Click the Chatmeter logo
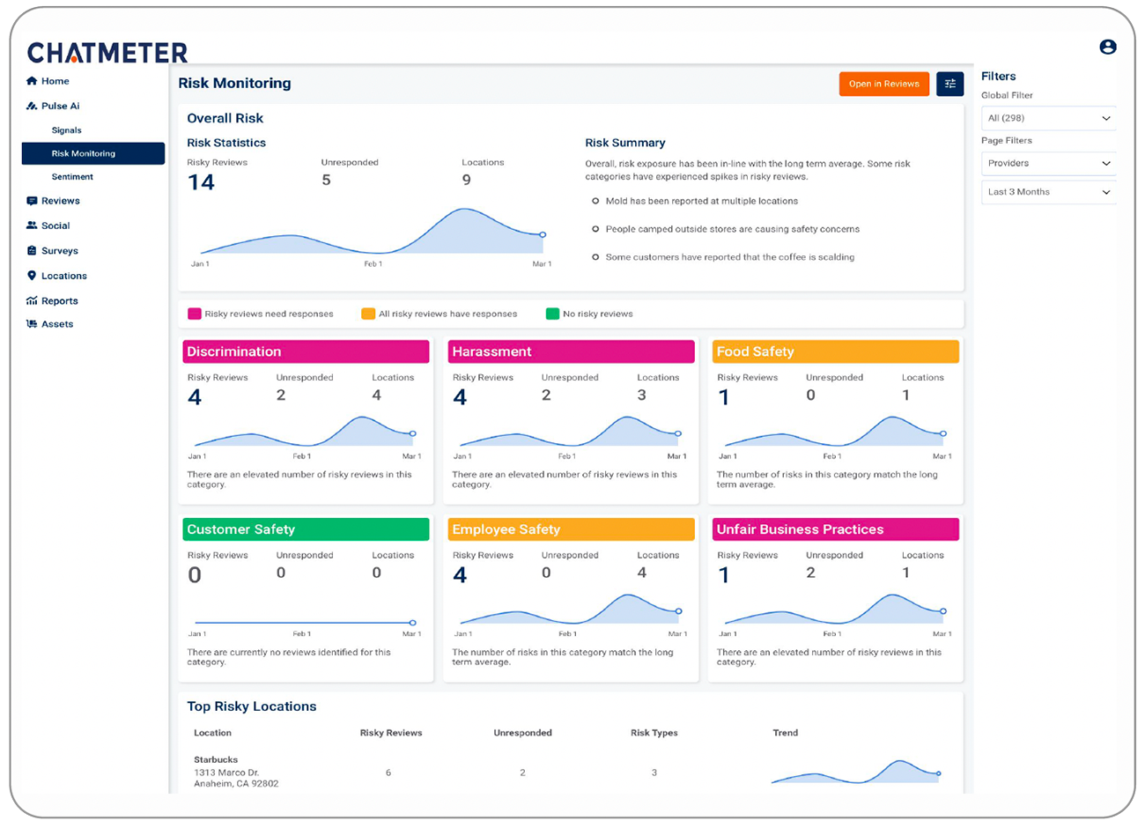1145x828 pixels. (107, 53)
